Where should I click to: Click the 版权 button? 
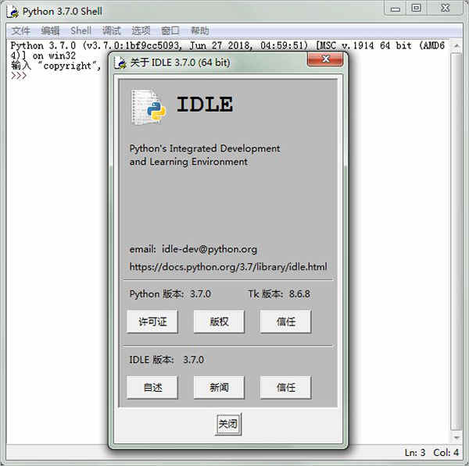pos(219,322)
